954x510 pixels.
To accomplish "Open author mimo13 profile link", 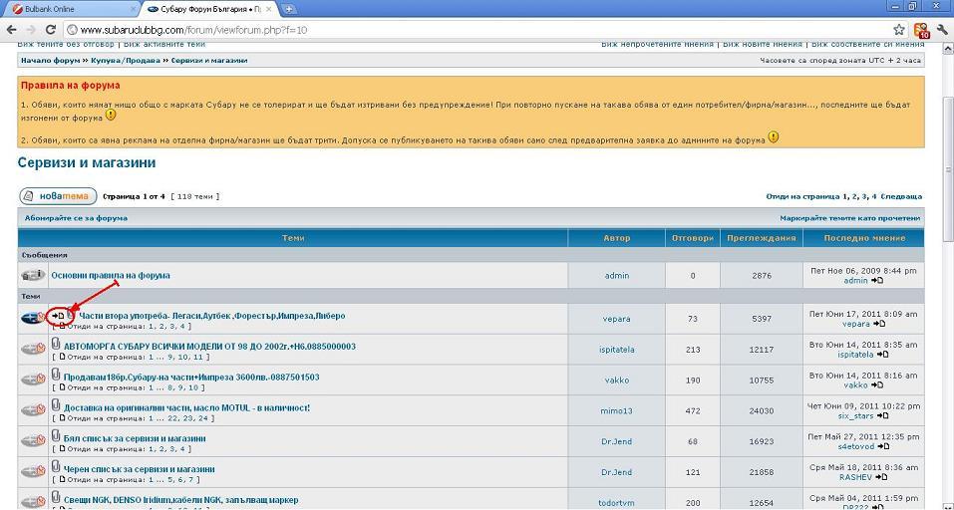I will click(616, 411).
